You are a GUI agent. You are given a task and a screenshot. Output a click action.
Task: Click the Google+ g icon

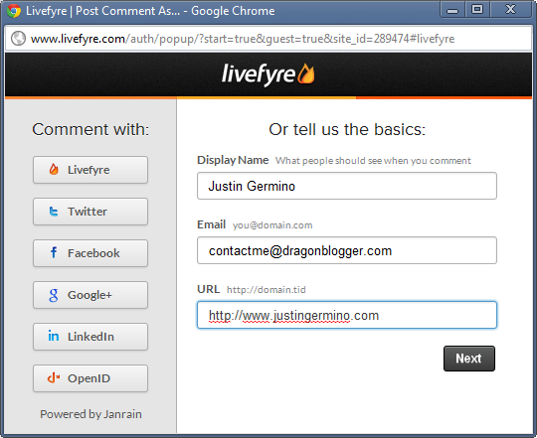click(54, 295)
